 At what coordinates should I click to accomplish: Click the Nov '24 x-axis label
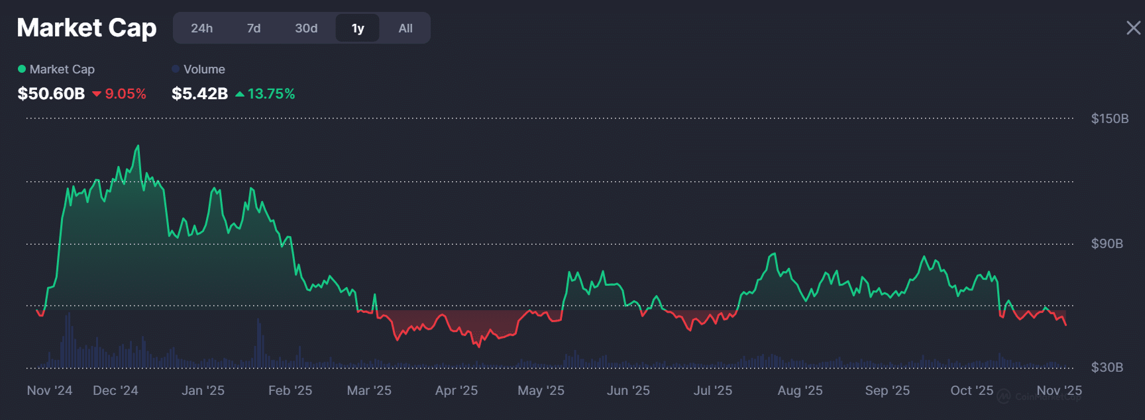[50, 391]
